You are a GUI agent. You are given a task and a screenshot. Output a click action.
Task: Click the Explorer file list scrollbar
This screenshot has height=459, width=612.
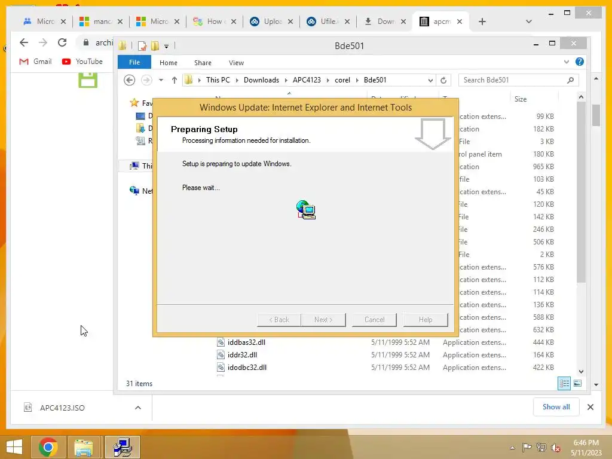581,193
